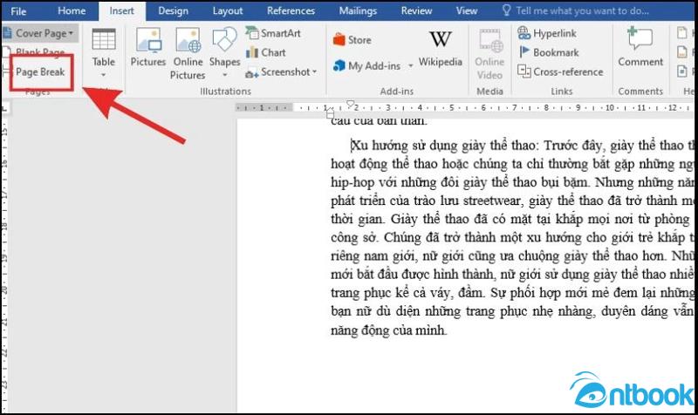698x415 pixels.
Task: Click the ruler tab selector at left corner
Action: click(5, 108)
